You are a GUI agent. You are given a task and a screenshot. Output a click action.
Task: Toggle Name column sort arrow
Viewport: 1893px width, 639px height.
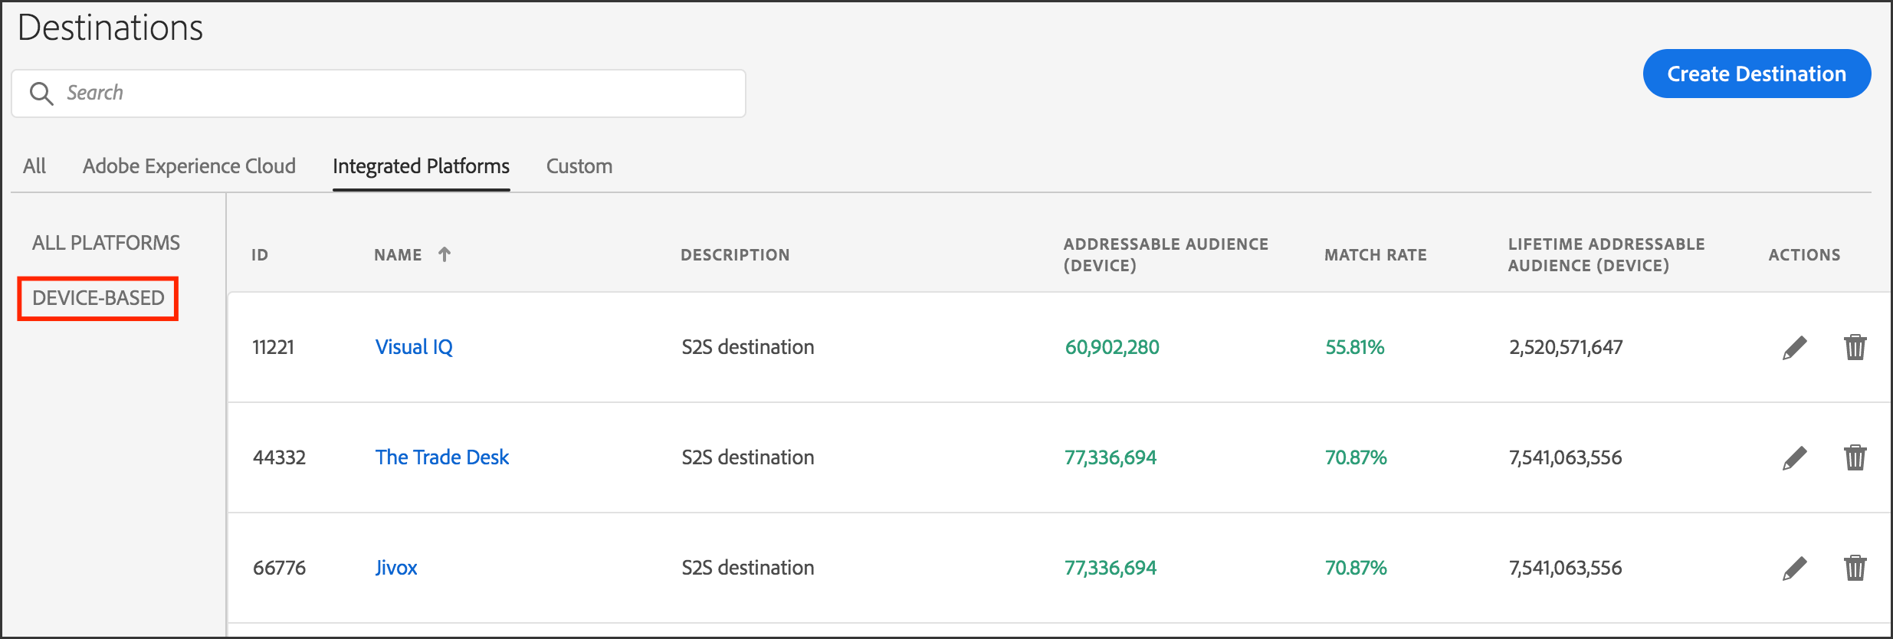pyautogui.click(x=445, y=254)
